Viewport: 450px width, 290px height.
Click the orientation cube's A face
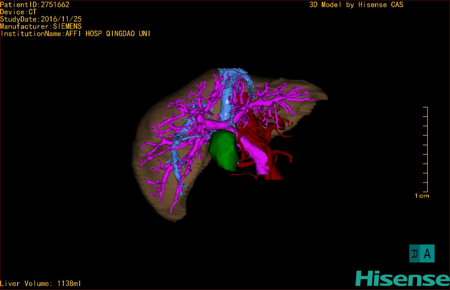pos(427,254)
